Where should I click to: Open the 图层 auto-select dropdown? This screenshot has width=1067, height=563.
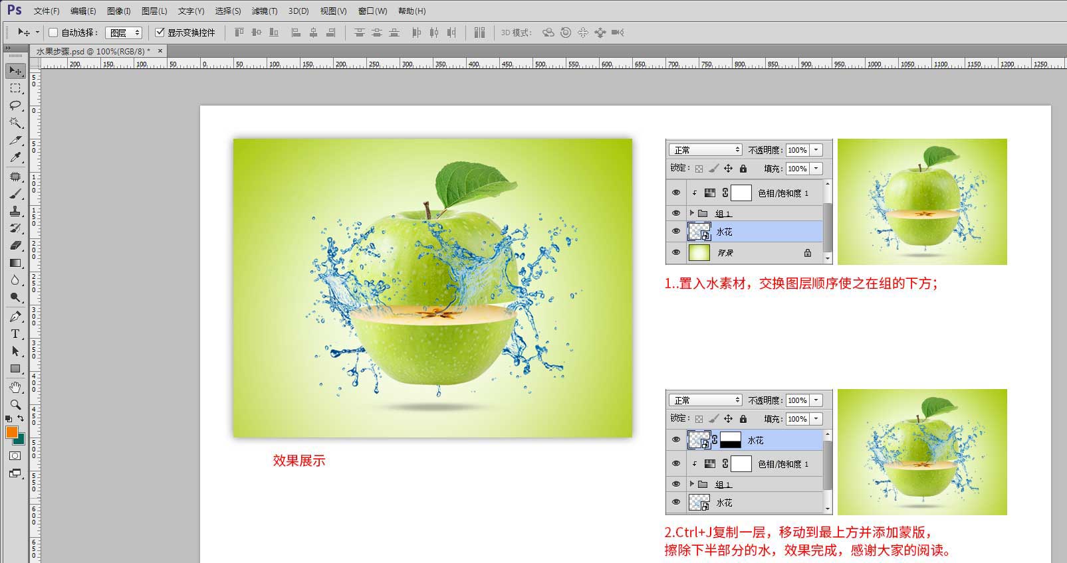(x=124, y=33)
